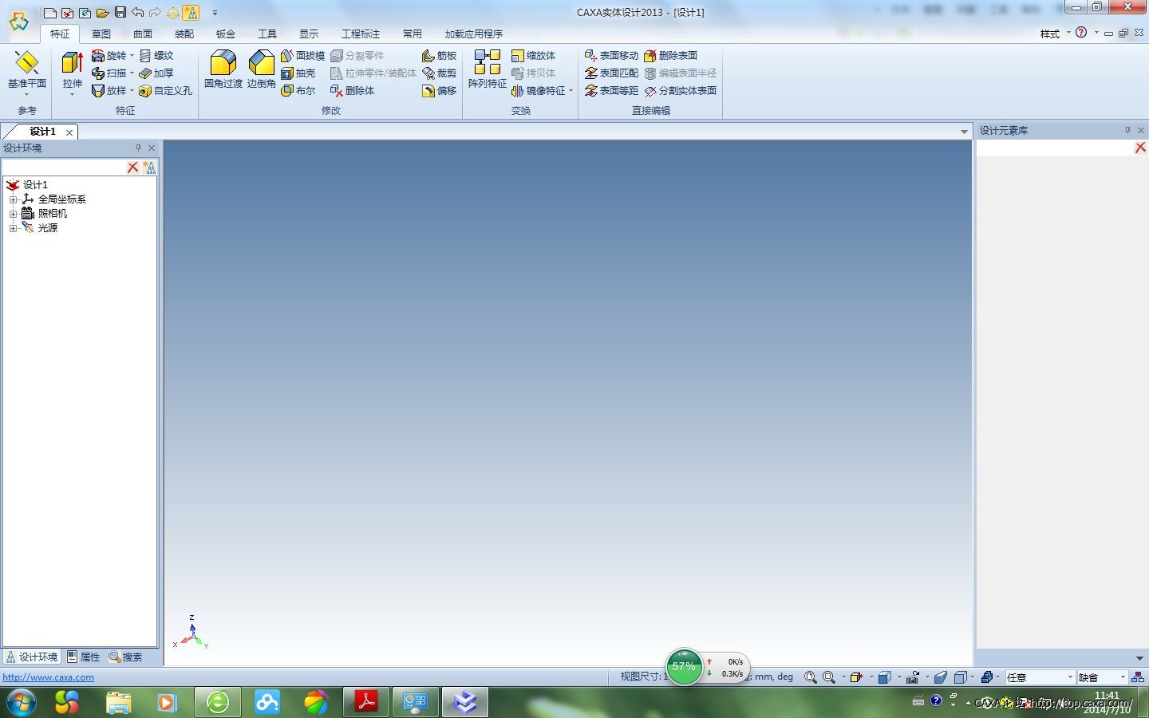The height and width of the screenshot is (718, 1149).
Task: Open the document tab list dropdown arrow
Action: coord(964,132)
